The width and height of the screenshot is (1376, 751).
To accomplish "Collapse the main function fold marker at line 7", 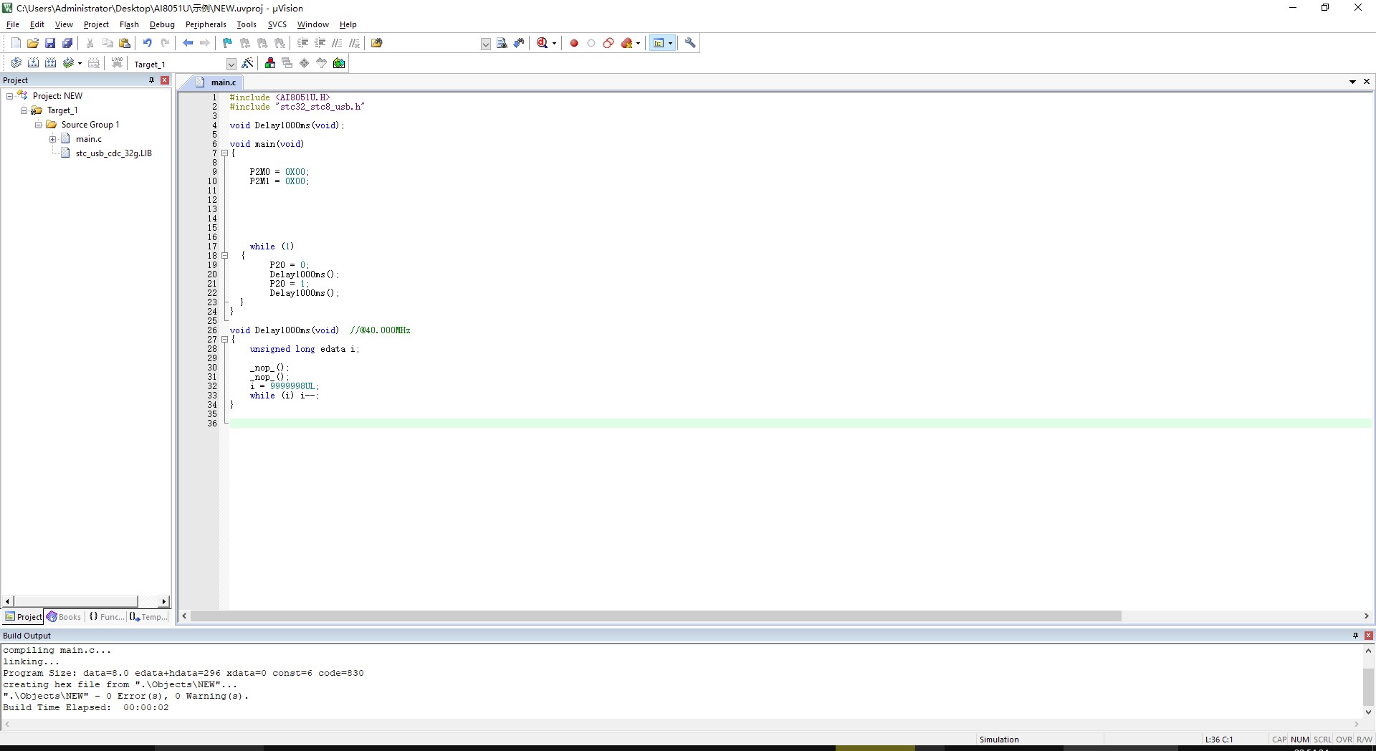I will (x=224, y=153).
